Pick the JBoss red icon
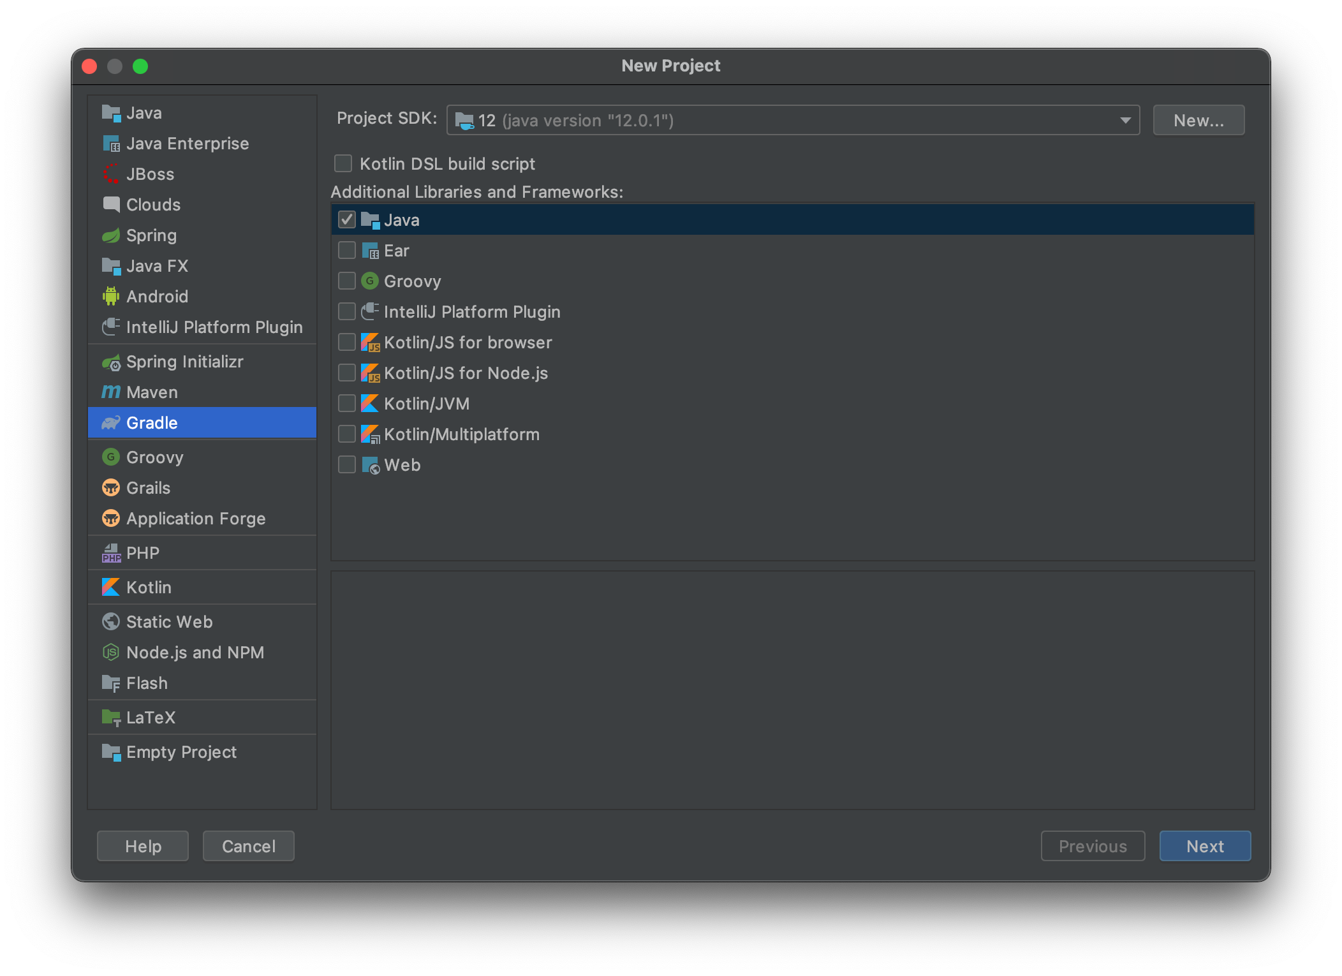The image size is (1342, 976). (111, 174)
